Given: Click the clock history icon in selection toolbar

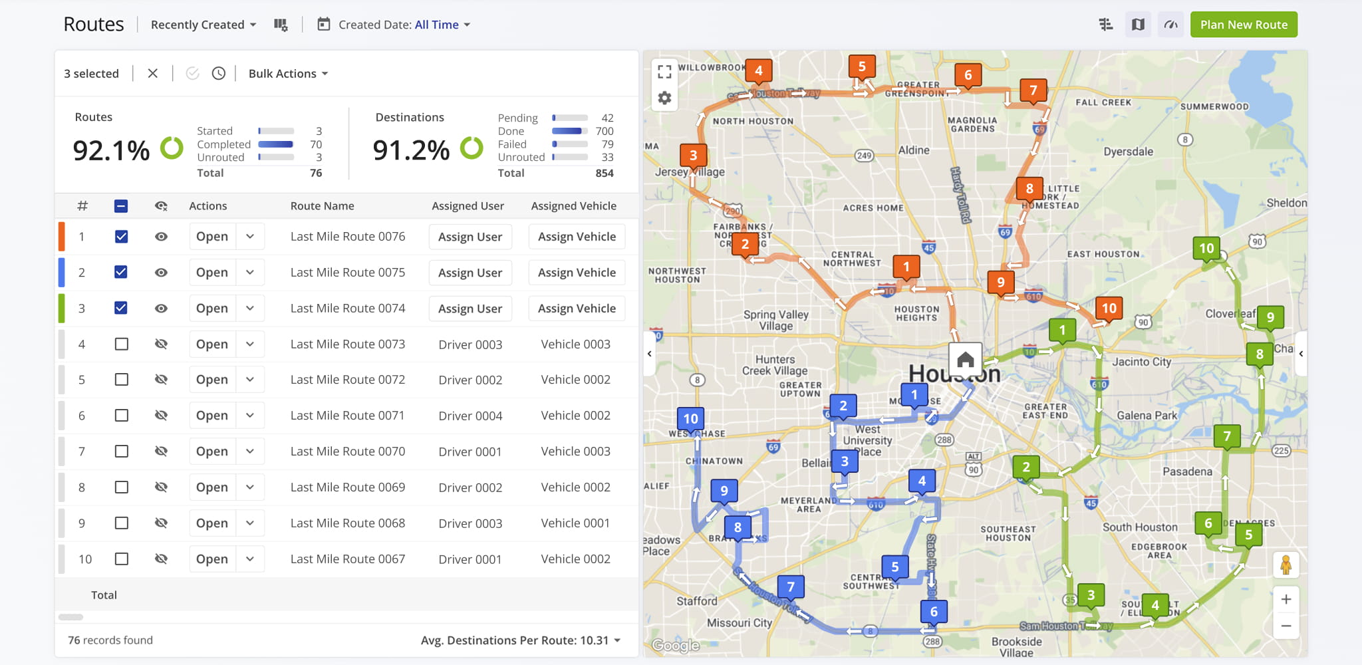Looking at the screenshot, I should (218, 73).
